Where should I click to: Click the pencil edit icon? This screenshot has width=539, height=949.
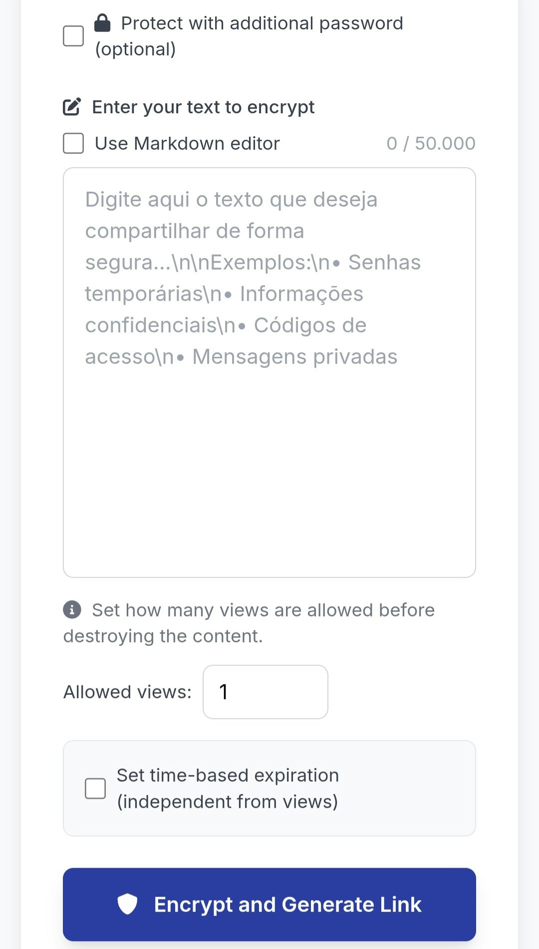coord(72,107)
